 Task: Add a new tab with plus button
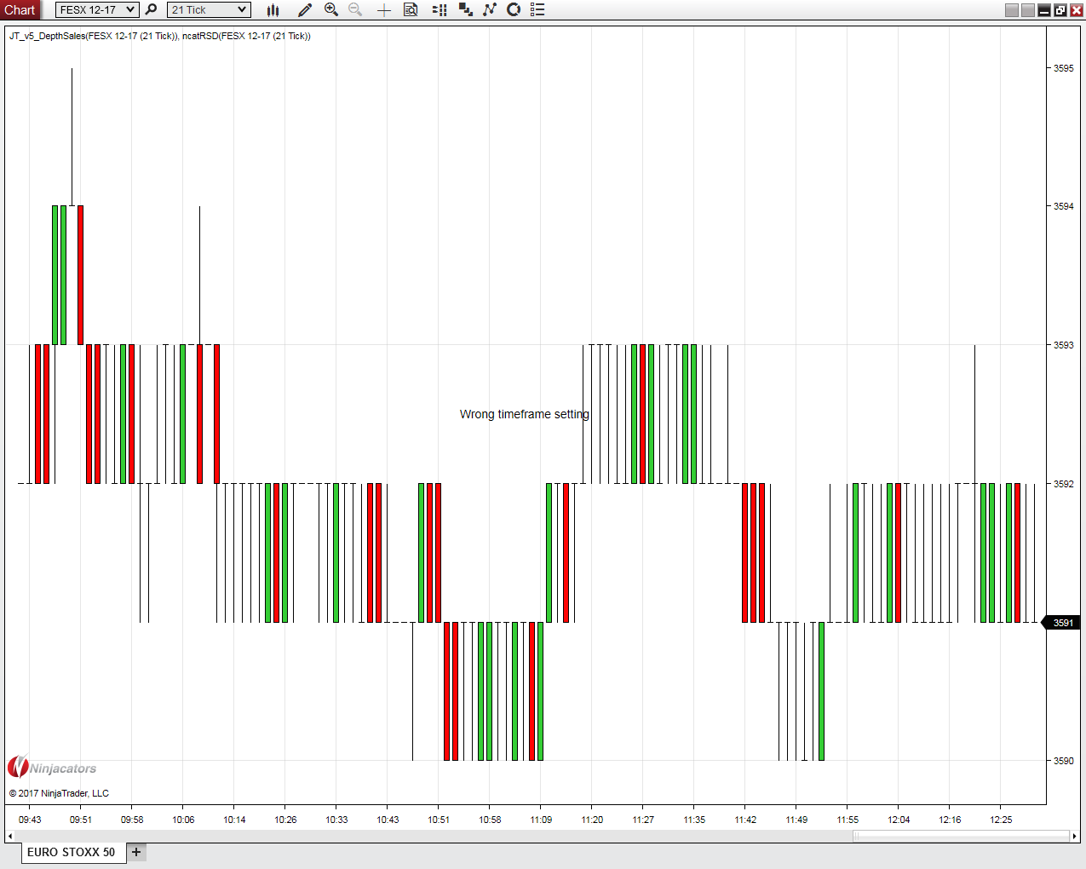pos(136,852)
